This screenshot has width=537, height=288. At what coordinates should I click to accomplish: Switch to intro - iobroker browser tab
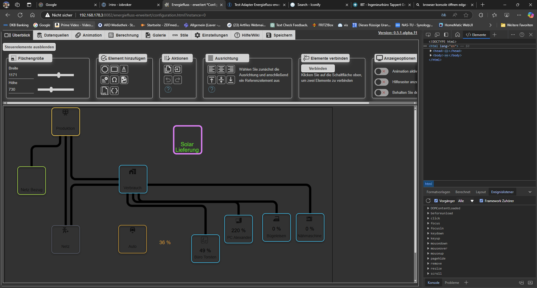pyautogui.click(x=131, y=5)
